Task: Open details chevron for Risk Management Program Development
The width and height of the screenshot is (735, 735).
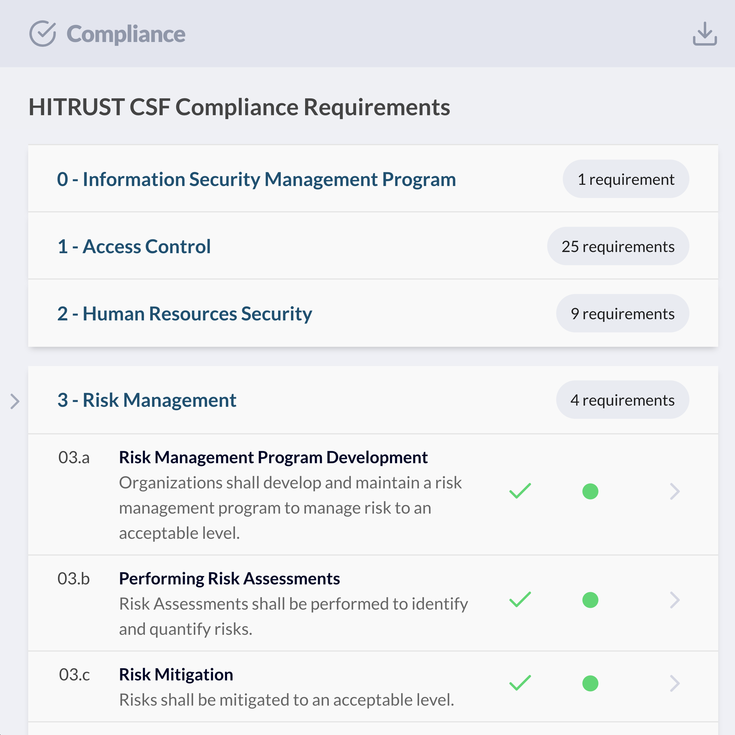Action: pos(674,491)
